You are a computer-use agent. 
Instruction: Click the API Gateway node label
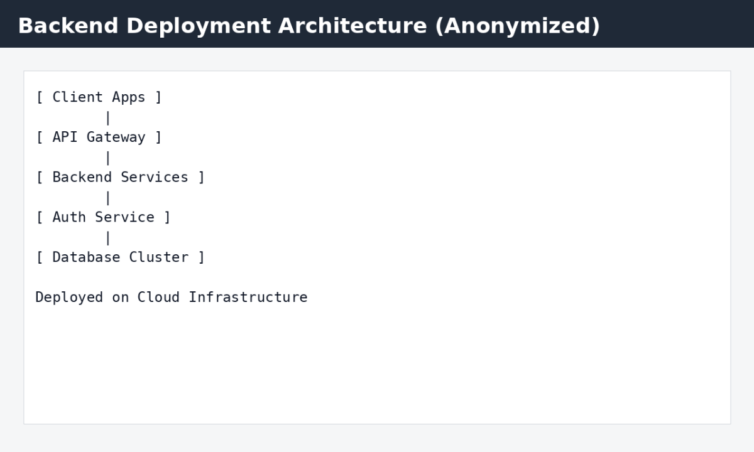99,137
